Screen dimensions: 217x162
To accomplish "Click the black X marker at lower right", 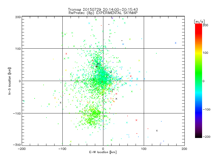I will click(157, 131).
